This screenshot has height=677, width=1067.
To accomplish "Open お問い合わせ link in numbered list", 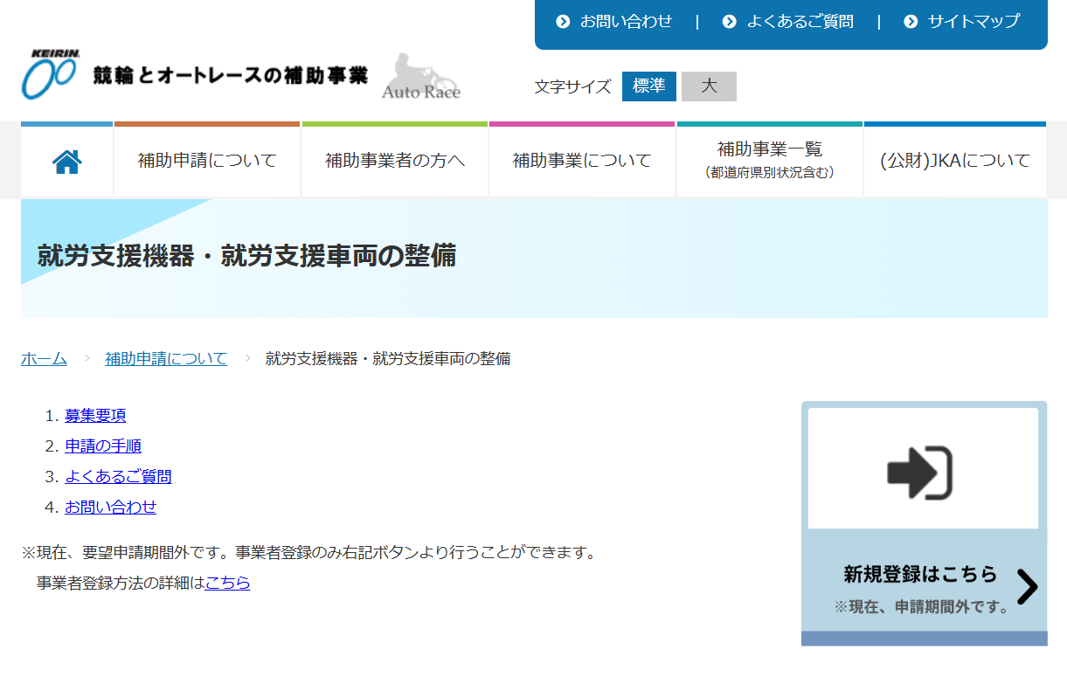I will click(110, 508).
